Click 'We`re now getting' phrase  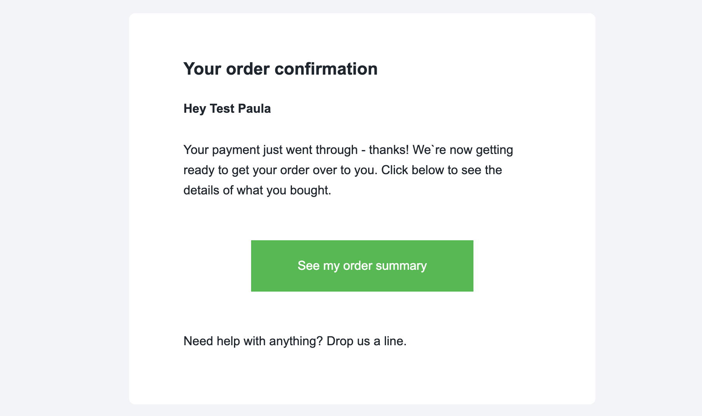(x=463, y=150)
